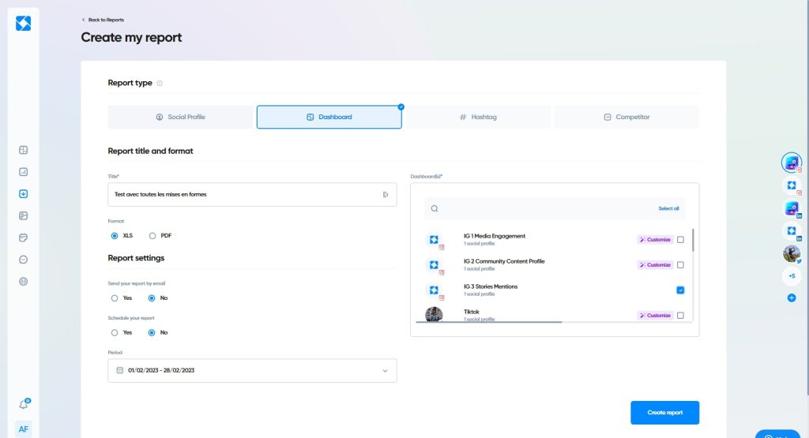Click the Create report button
Image resolution: width=809 pixels, height=438 pixels.
(x=664, y=413)
